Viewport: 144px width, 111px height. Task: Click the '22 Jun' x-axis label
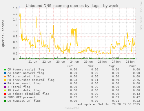coord(47,62)
